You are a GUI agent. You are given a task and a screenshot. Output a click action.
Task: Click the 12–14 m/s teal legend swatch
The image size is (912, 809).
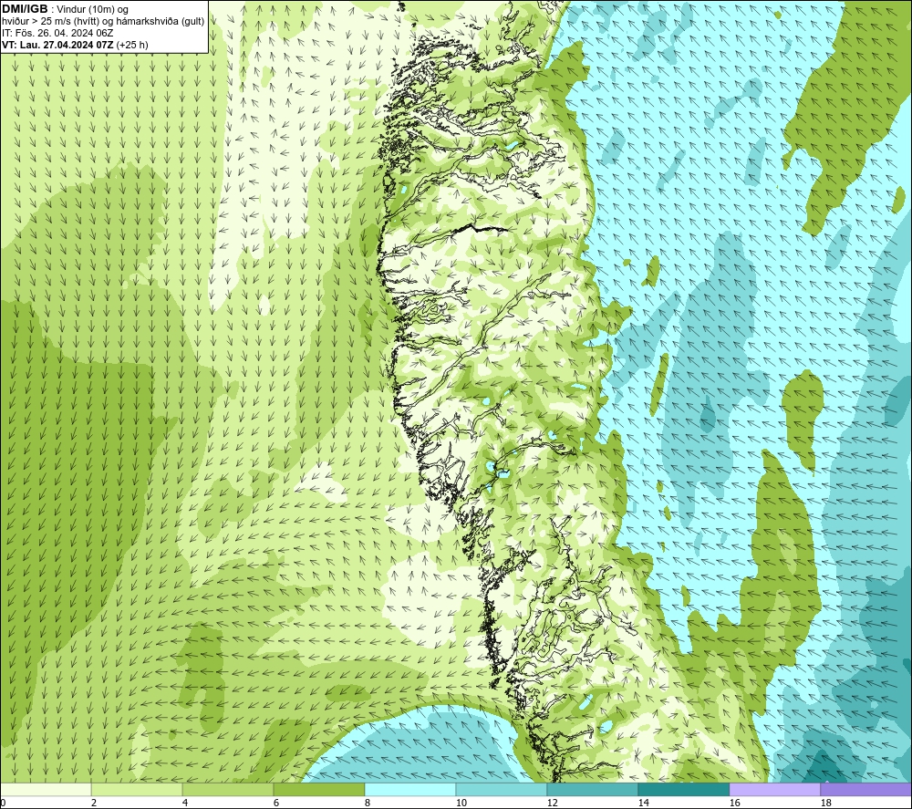point(592,789)
